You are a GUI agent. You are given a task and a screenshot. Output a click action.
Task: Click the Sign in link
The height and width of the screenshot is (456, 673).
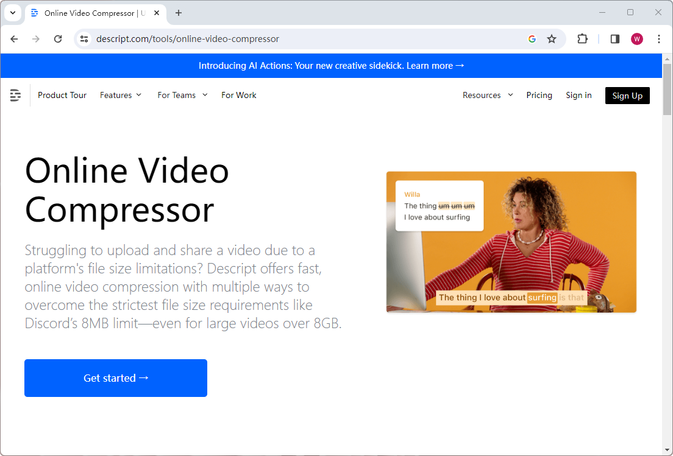point(579,95)
